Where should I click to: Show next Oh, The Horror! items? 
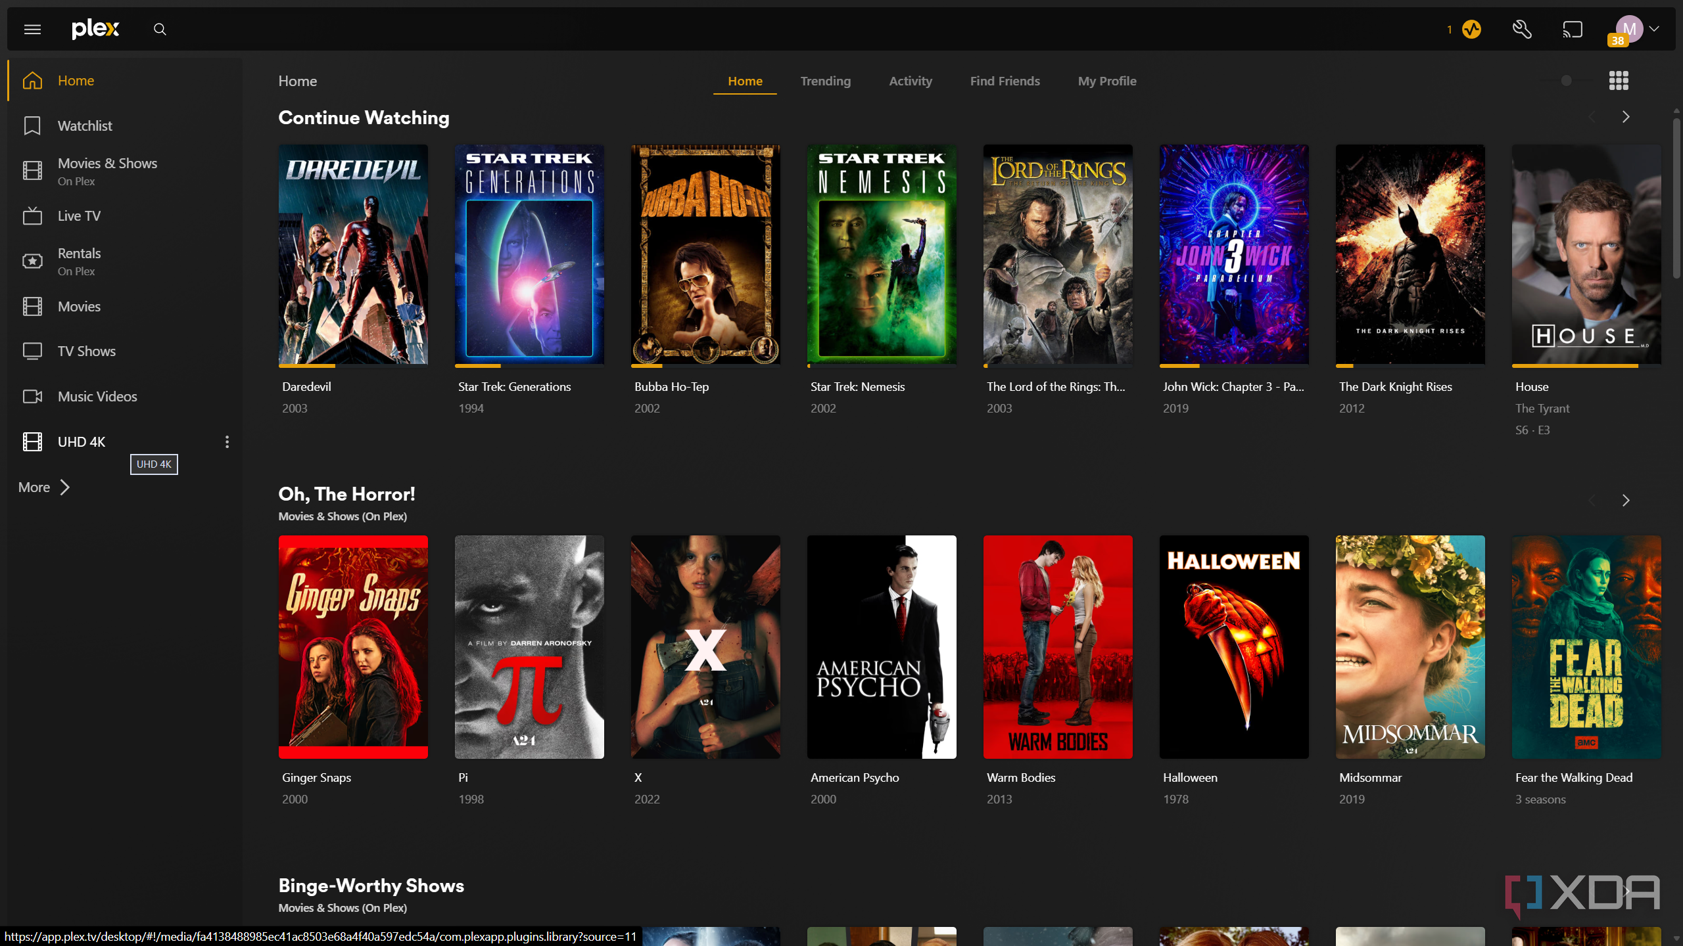point(1626,501)
